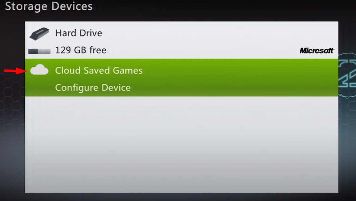Click the empty gray device list area
Screen dimensions: 356x201
point(181,144)
